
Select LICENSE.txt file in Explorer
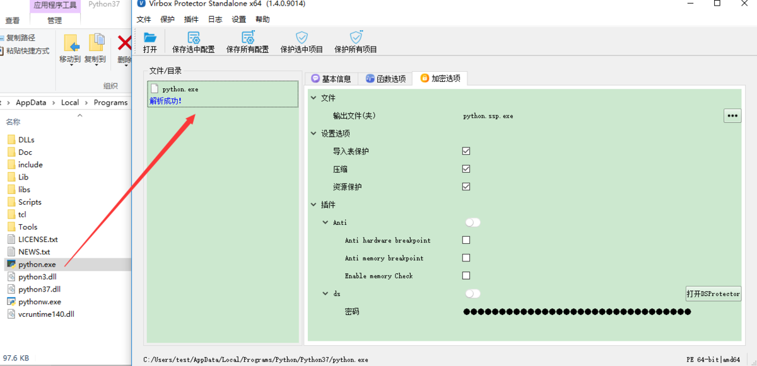tap(33, 239)
